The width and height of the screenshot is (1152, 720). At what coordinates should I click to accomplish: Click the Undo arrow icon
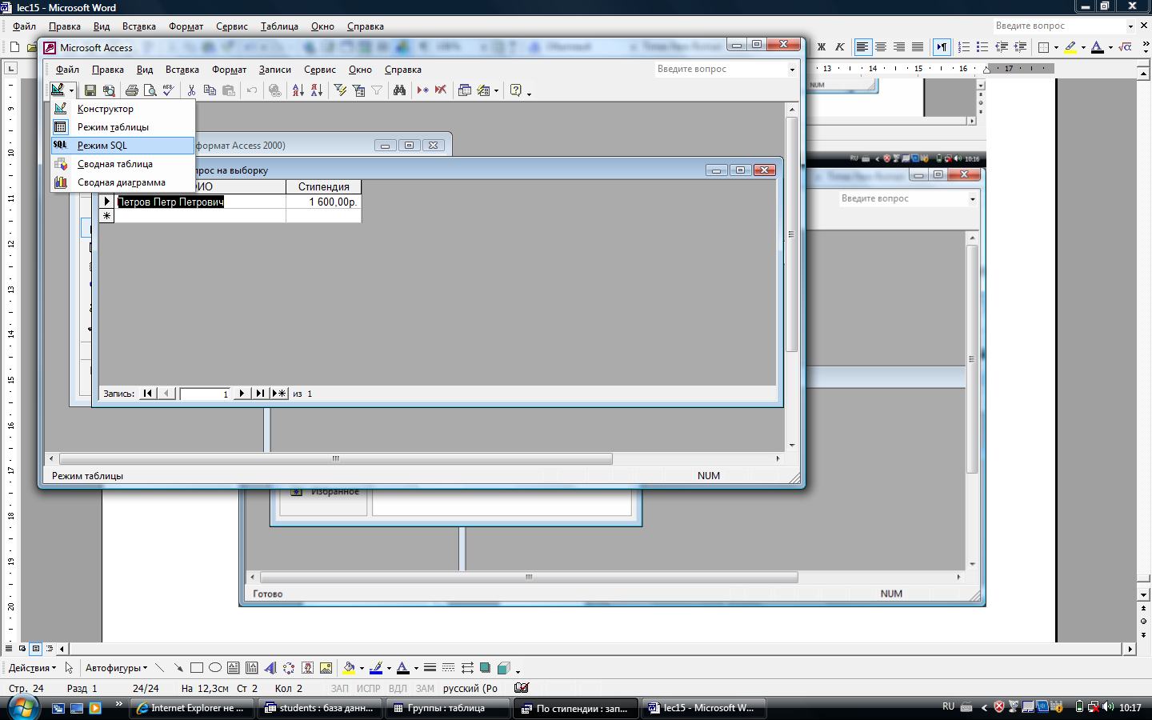coord(252,90)
